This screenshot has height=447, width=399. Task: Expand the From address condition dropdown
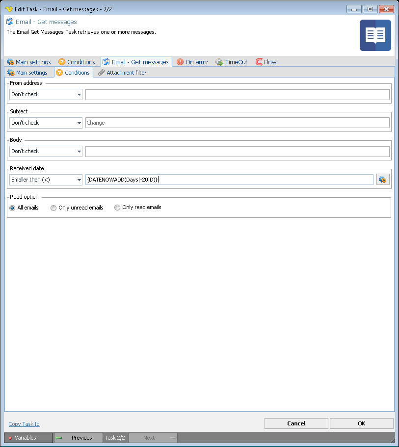click(46, 94)
